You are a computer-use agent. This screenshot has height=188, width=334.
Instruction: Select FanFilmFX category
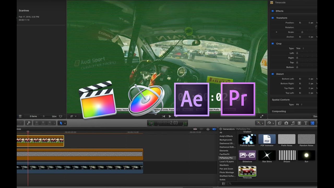[224, 154]
